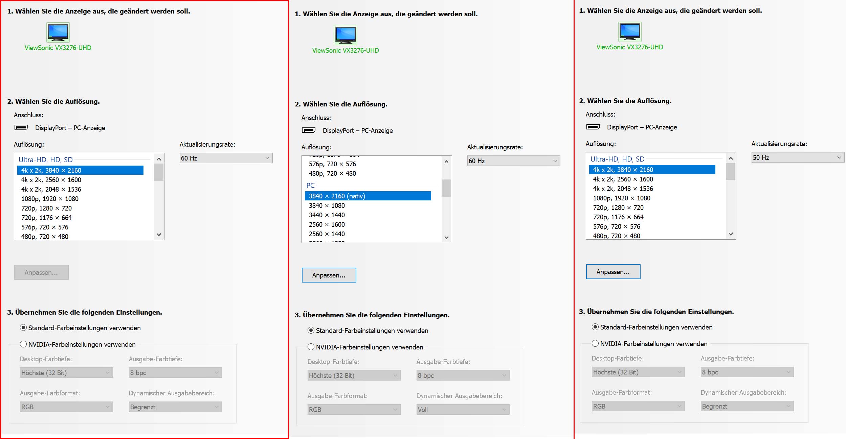Click the down arrow of the PC resolution list

tap(446, 237)
